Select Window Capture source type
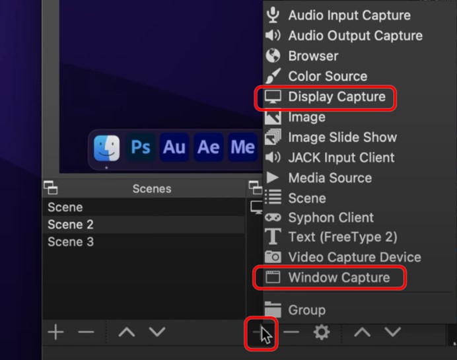This screenshot has width=457, height=360. pos(339,277)
